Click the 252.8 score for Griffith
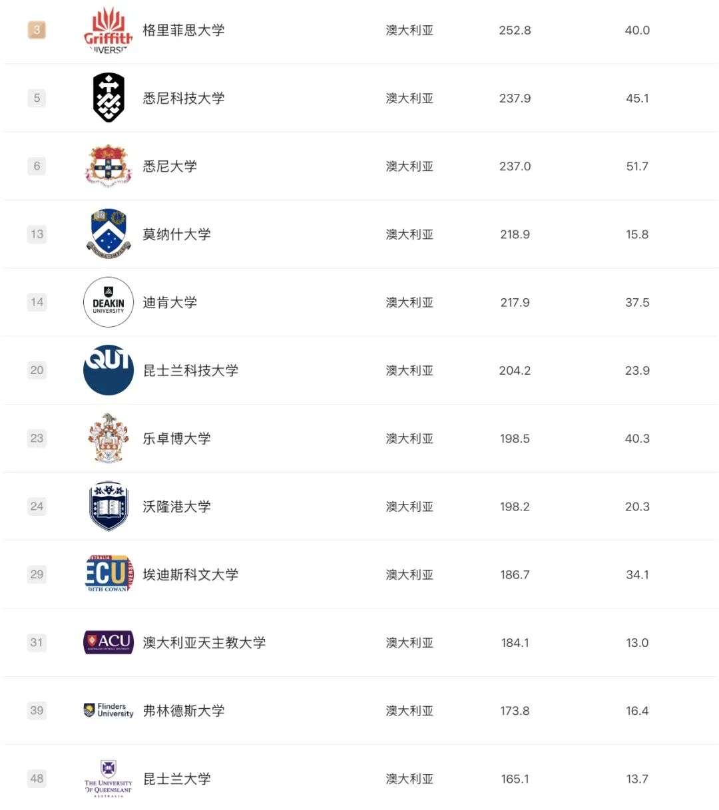The width and height of the screenshot is (719, 810). click(515, 30)
